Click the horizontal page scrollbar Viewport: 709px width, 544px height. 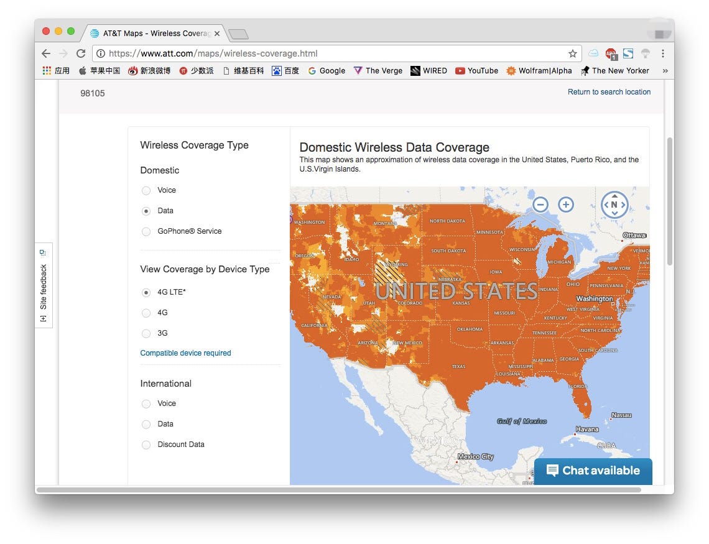(x=339, y=490)
